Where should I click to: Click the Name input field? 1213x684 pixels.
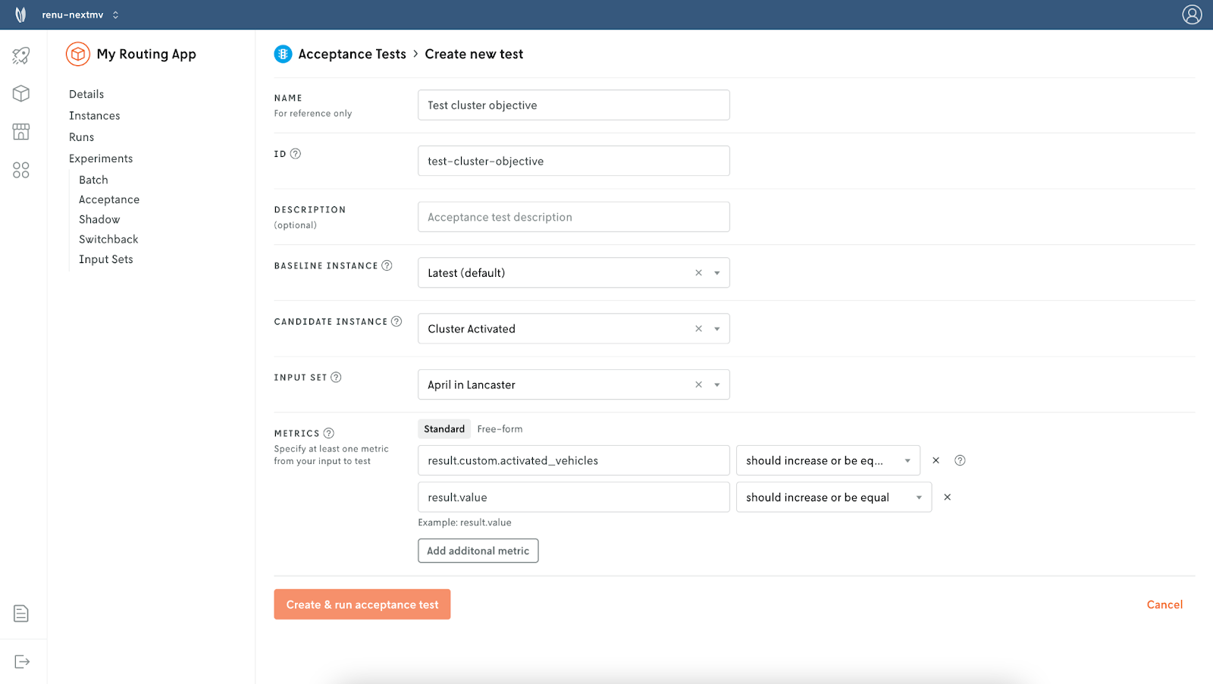574,105
